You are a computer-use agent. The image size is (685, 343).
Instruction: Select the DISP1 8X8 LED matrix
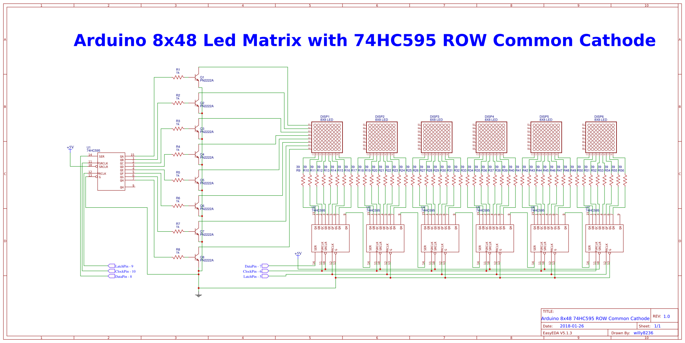[327, 137]
